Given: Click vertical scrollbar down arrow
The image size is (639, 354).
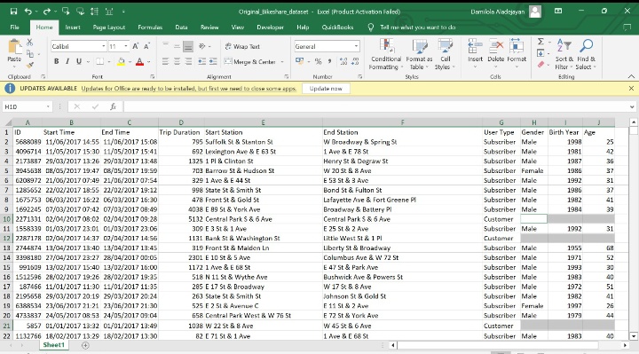Looking at the screenshot, I should tap(634, 336).
